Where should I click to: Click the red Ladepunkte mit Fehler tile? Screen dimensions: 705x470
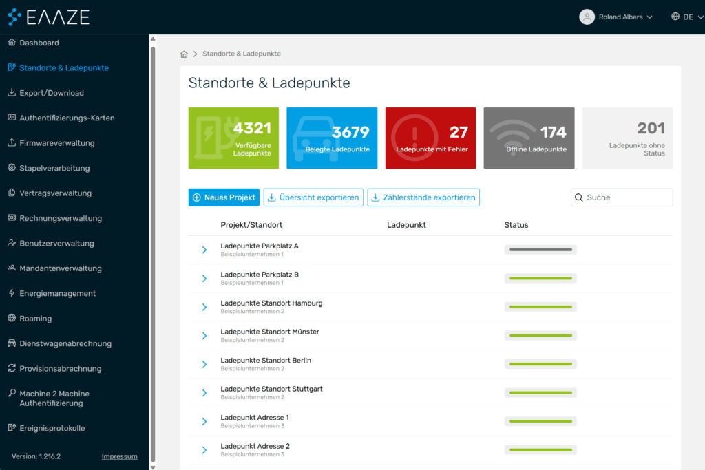[x=430, y=138]
